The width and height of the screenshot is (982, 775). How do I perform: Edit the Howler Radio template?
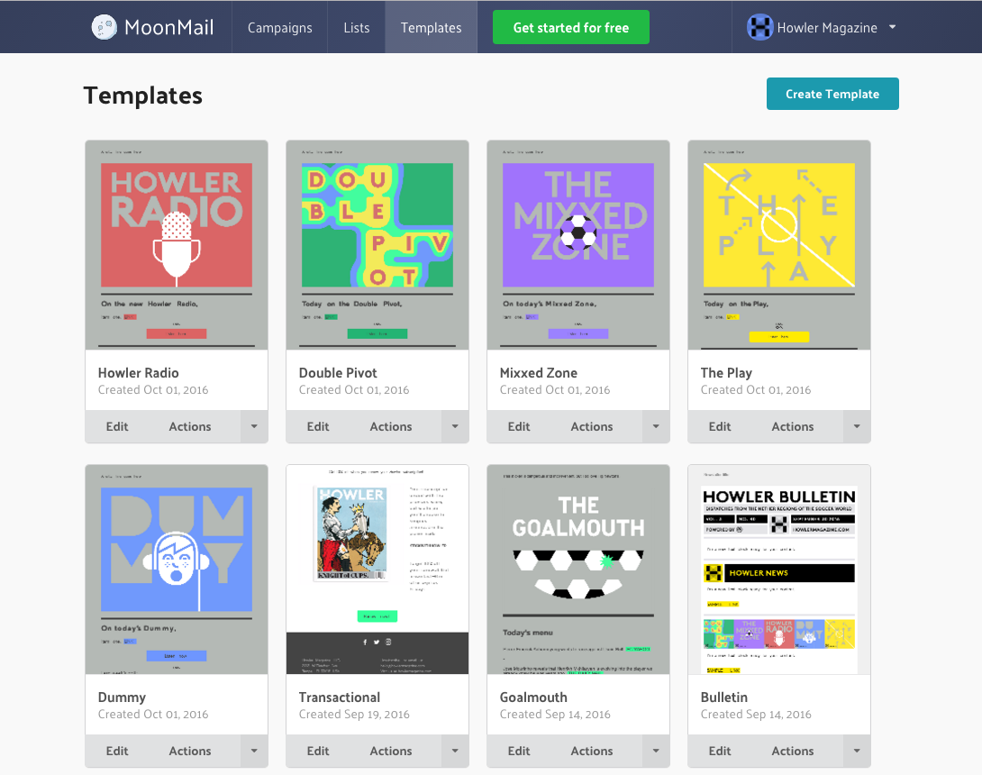click(117, 426)
